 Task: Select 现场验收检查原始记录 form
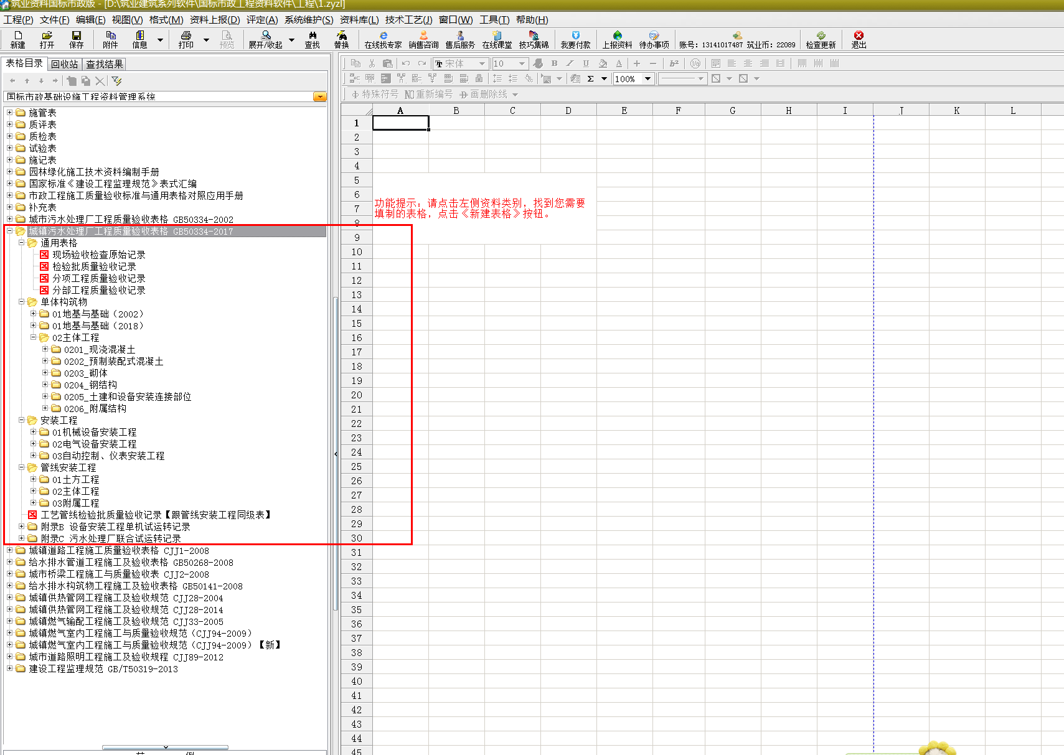pyautogui.click(x=98, y=255)
